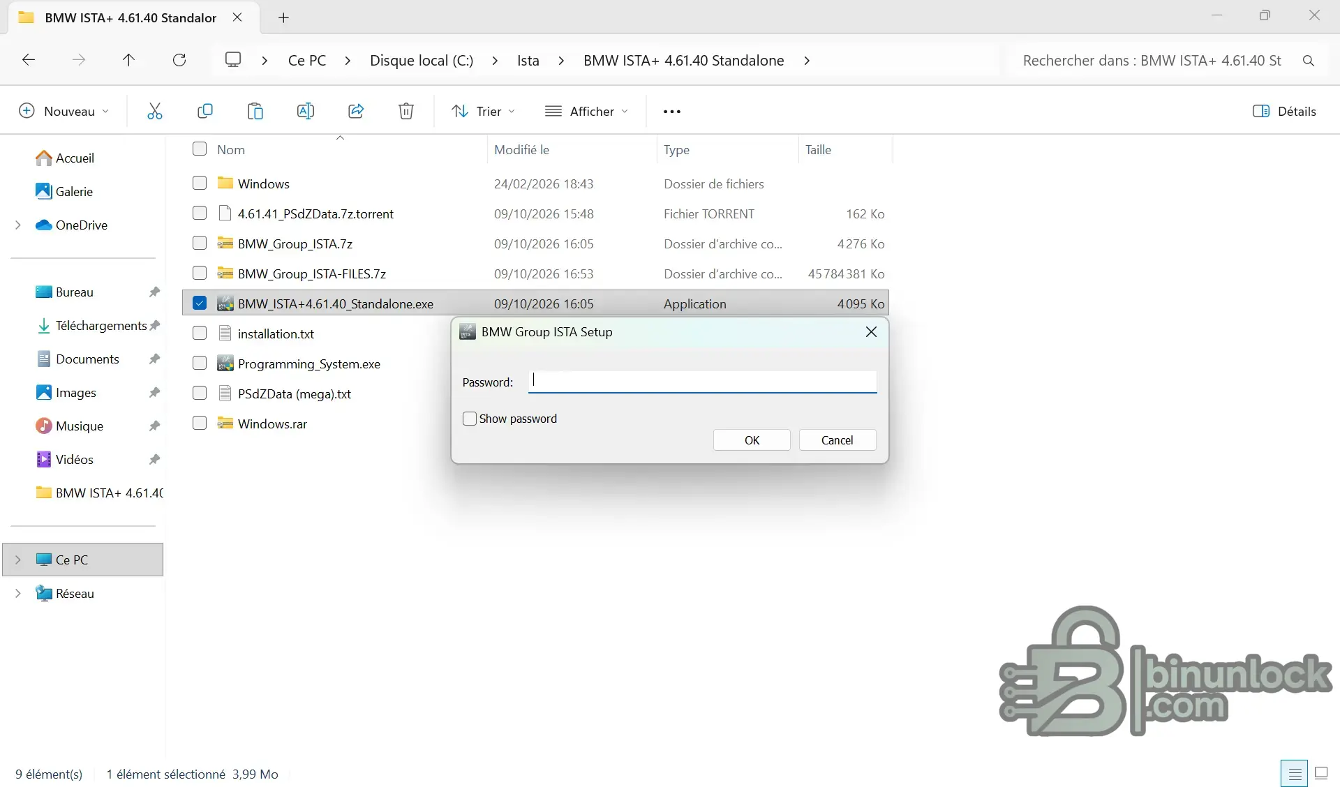
Task: Open the Trier sort dropdown
Action: (x=484, y=111)
